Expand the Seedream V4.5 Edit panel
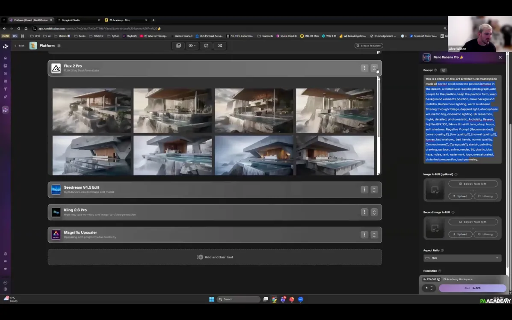The height and width of the screenshot is (320, 512). tap(374, 190)
